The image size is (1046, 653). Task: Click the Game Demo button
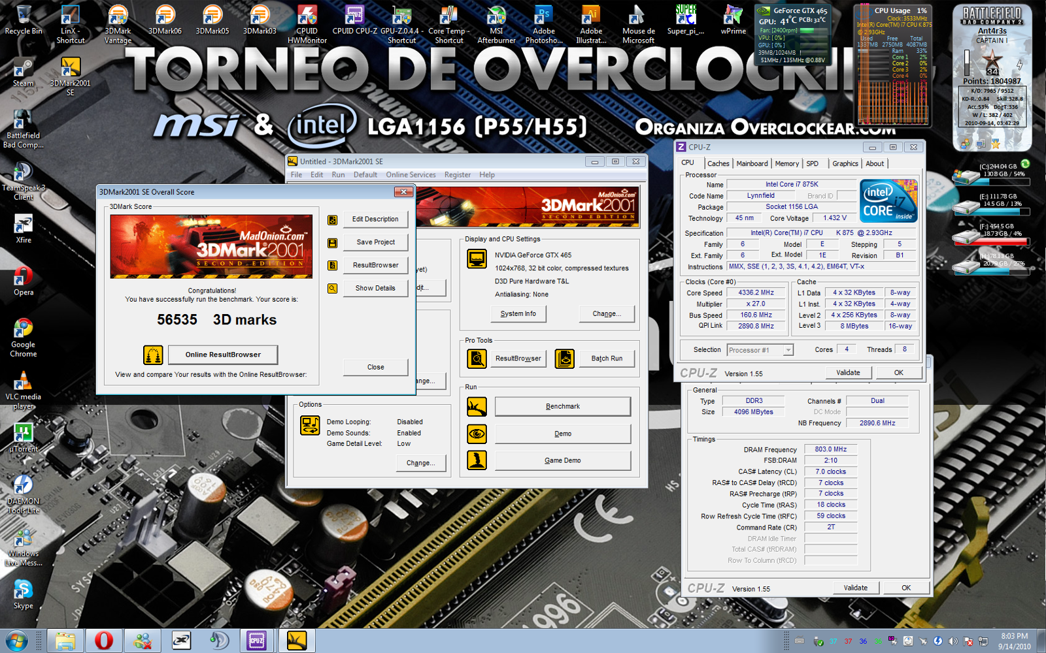(563, 461)
